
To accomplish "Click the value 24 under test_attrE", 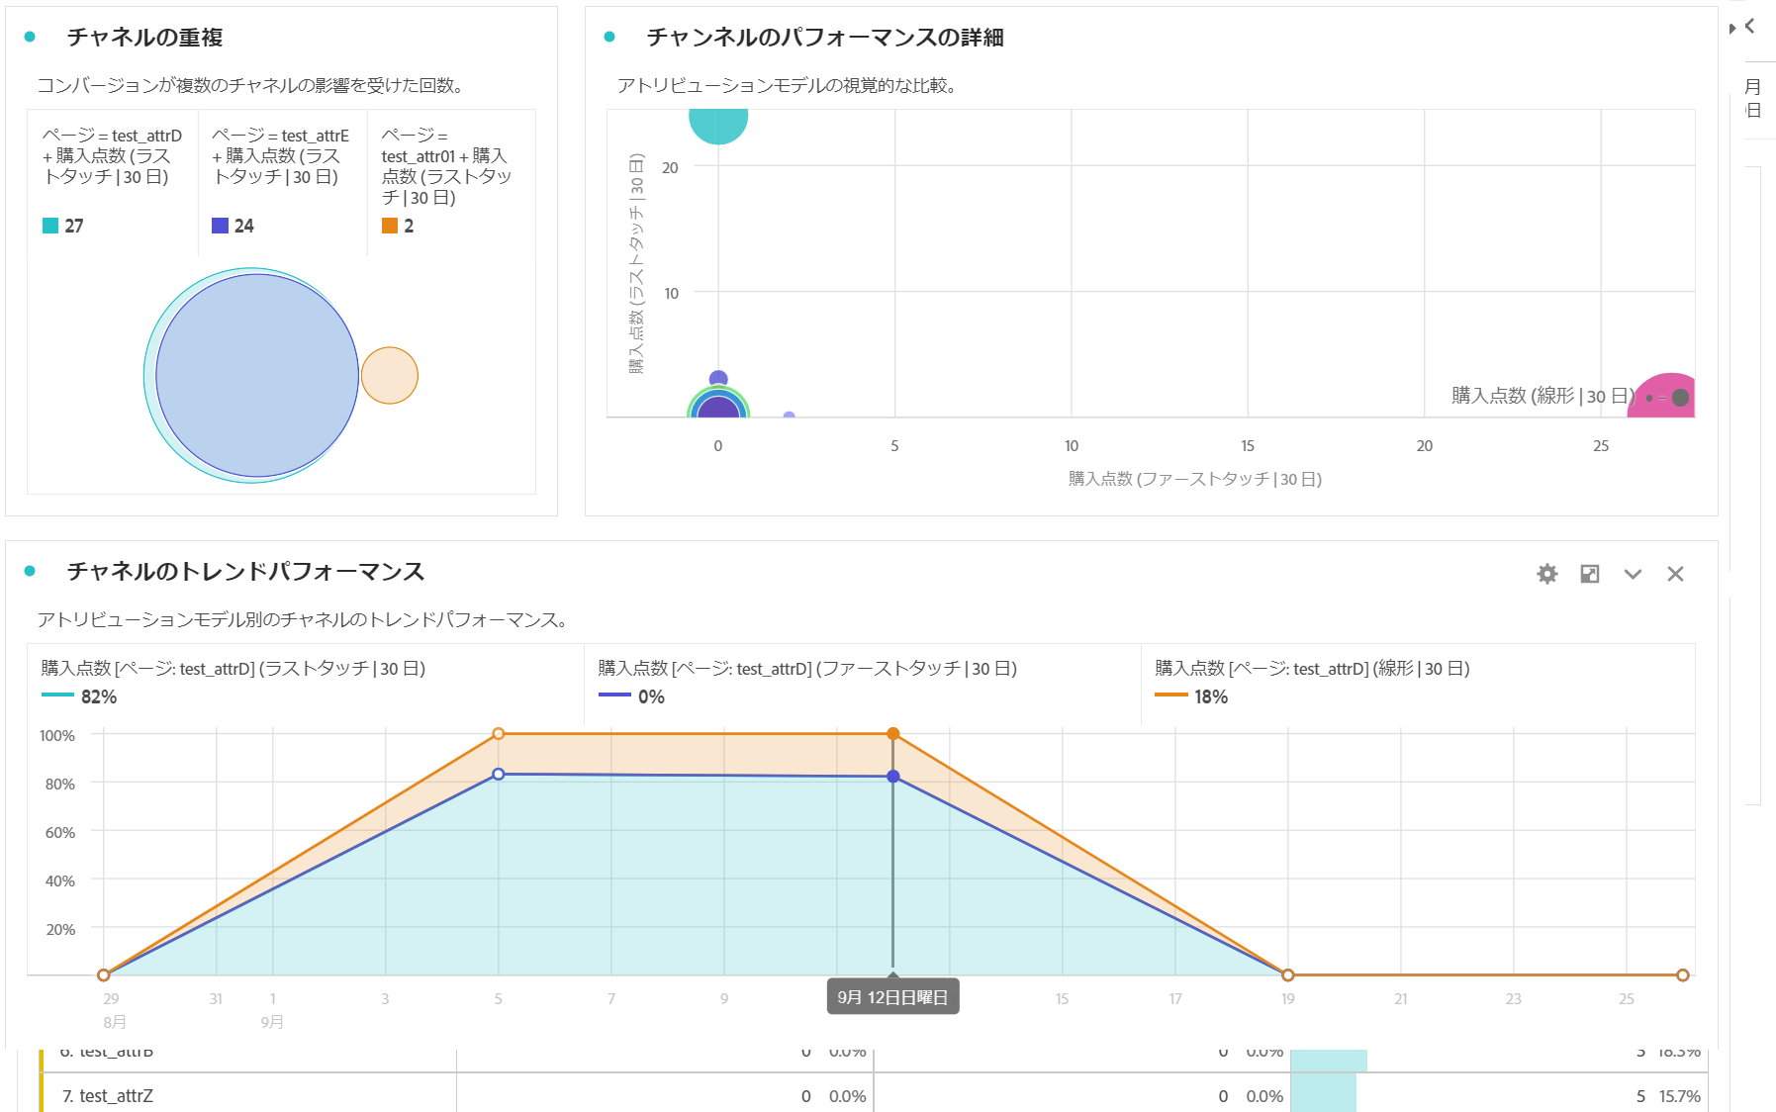I will pyautogui.click(x=243, y=226).
